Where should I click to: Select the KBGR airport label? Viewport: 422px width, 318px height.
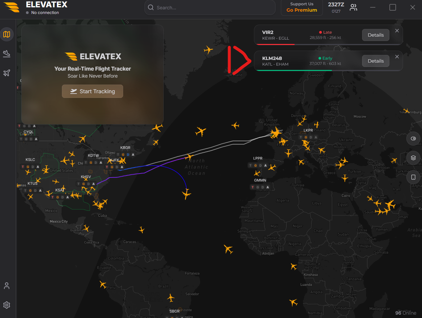[x=125, y=148]
